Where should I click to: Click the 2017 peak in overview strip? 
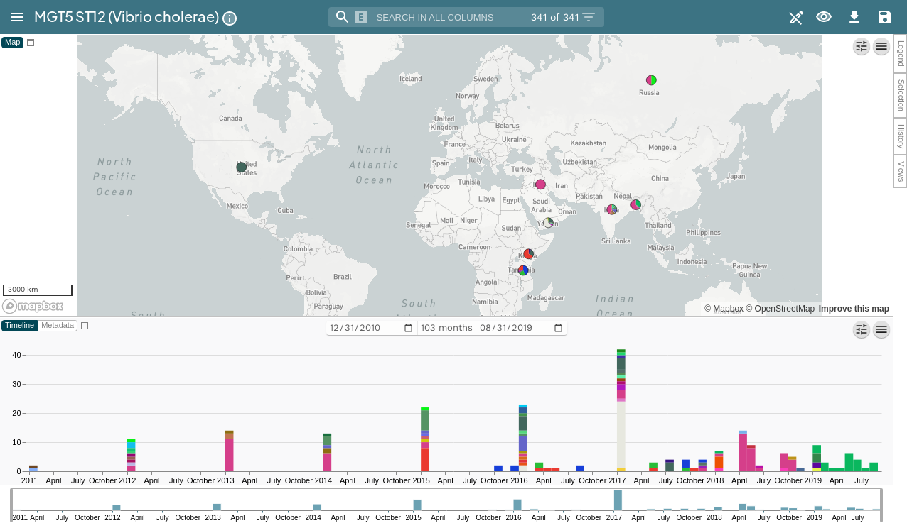click(x=618, y=500)
